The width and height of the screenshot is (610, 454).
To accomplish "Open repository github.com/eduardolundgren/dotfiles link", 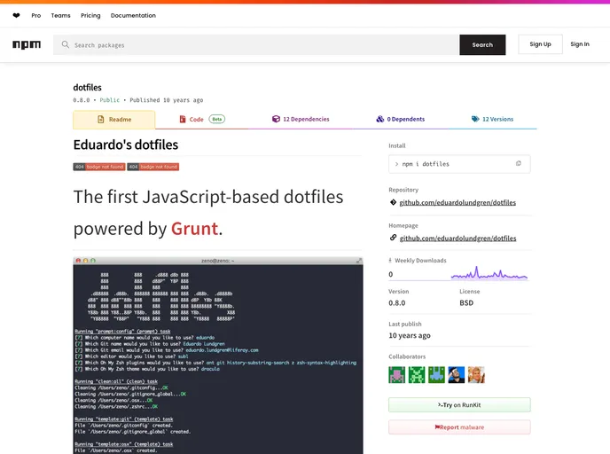I will pos(457,202).
